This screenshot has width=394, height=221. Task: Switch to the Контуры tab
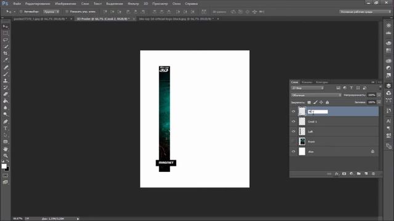(322, 82)
